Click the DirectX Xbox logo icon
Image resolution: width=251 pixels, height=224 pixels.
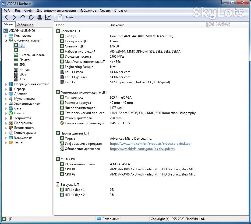(11, 113)
